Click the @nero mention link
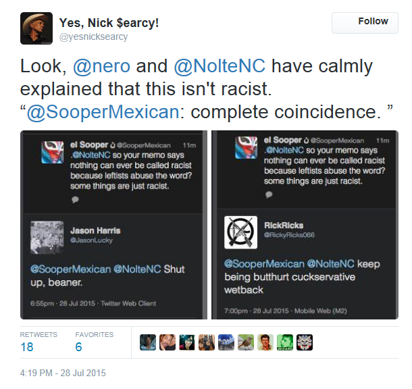 click(x=101, y=66)
